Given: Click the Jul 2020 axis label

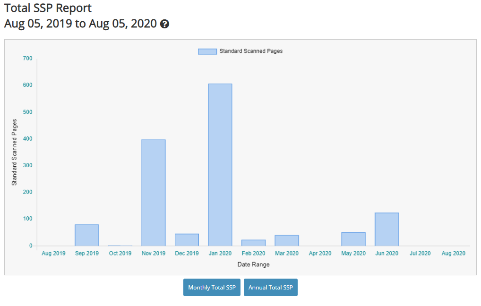Looking at the screenshot, I should (x=420, y=254).
